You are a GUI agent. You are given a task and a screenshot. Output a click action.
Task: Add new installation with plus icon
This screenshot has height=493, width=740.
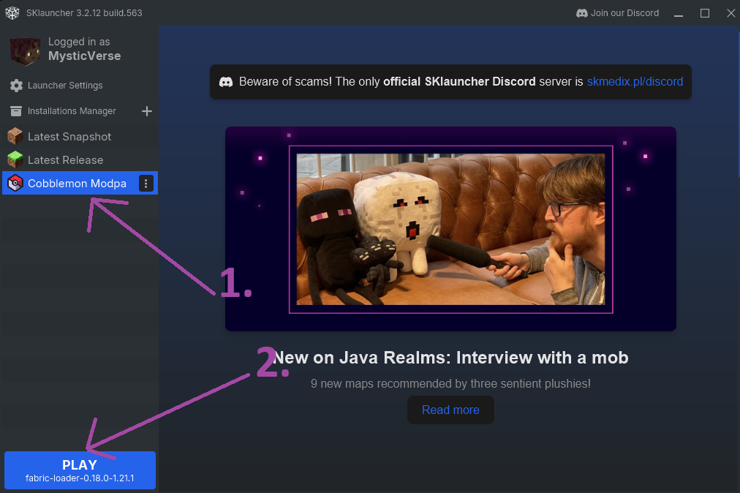146,111
